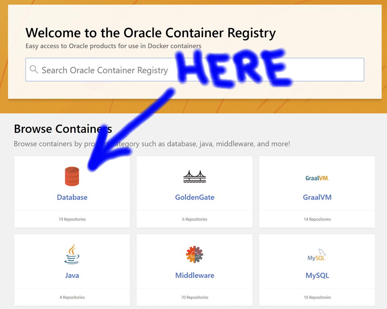Image resolution: width=387 pixels, height=309 pixels.
Task: Click the magnifying glass search icon
Action: [x=34, y=70]
